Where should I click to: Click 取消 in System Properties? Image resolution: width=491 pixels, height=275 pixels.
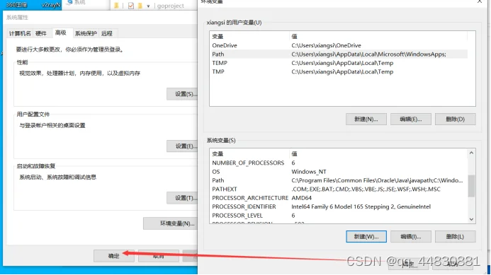click(x=159, y=256)
